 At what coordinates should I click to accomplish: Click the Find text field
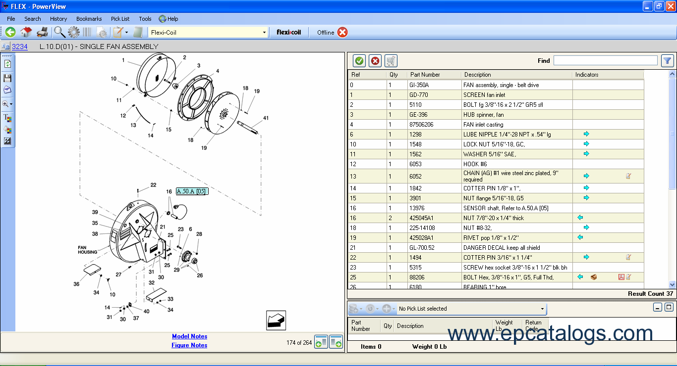coord(606,60)
